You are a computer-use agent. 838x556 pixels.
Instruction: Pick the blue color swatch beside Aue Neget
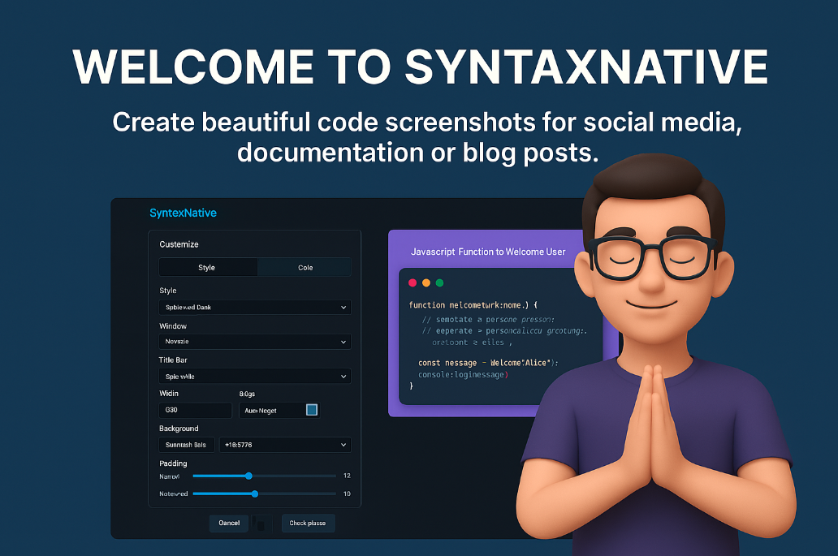[x=312, y=410]
